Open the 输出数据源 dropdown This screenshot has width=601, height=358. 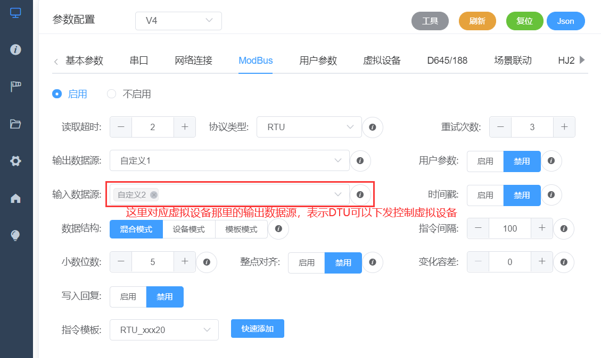(229, 161)
